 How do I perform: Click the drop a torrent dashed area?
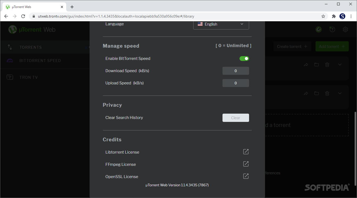(x=307, y=125)
